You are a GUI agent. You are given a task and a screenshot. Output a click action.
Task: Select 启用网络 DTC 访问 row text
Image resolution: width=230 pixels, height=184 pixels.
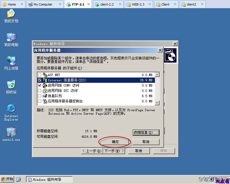[x=63, y=91]
